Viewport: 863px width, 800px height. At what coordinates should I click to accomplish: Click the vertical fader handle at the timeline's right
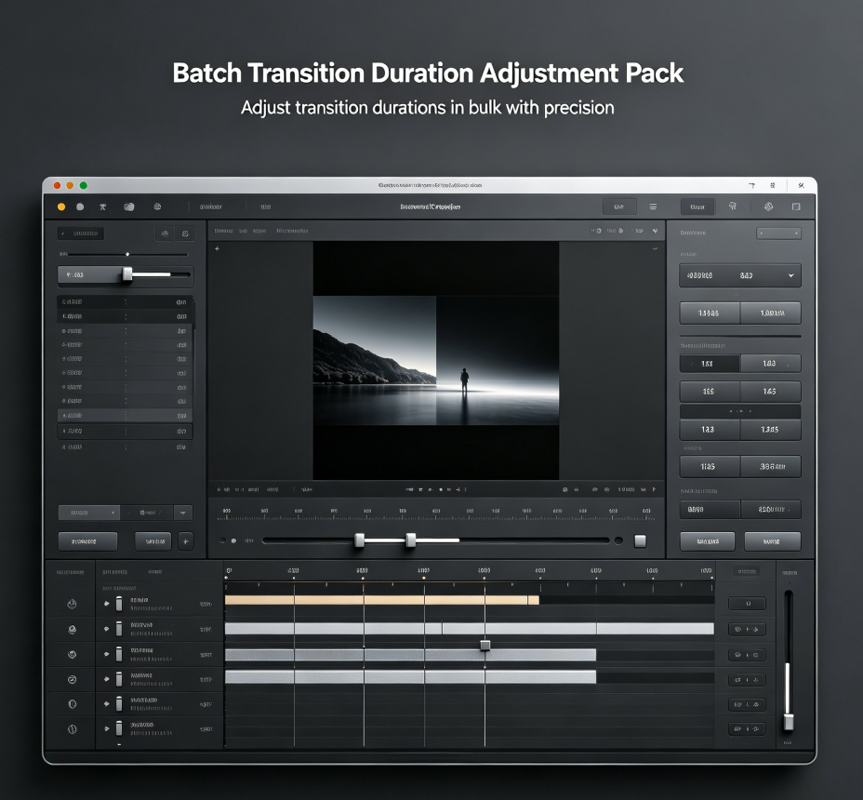click(789, 721)
